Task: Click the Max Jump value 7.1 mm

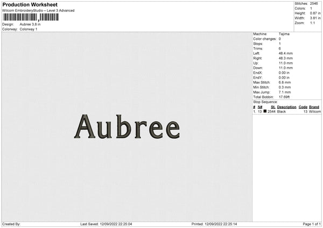Action: 285,92
